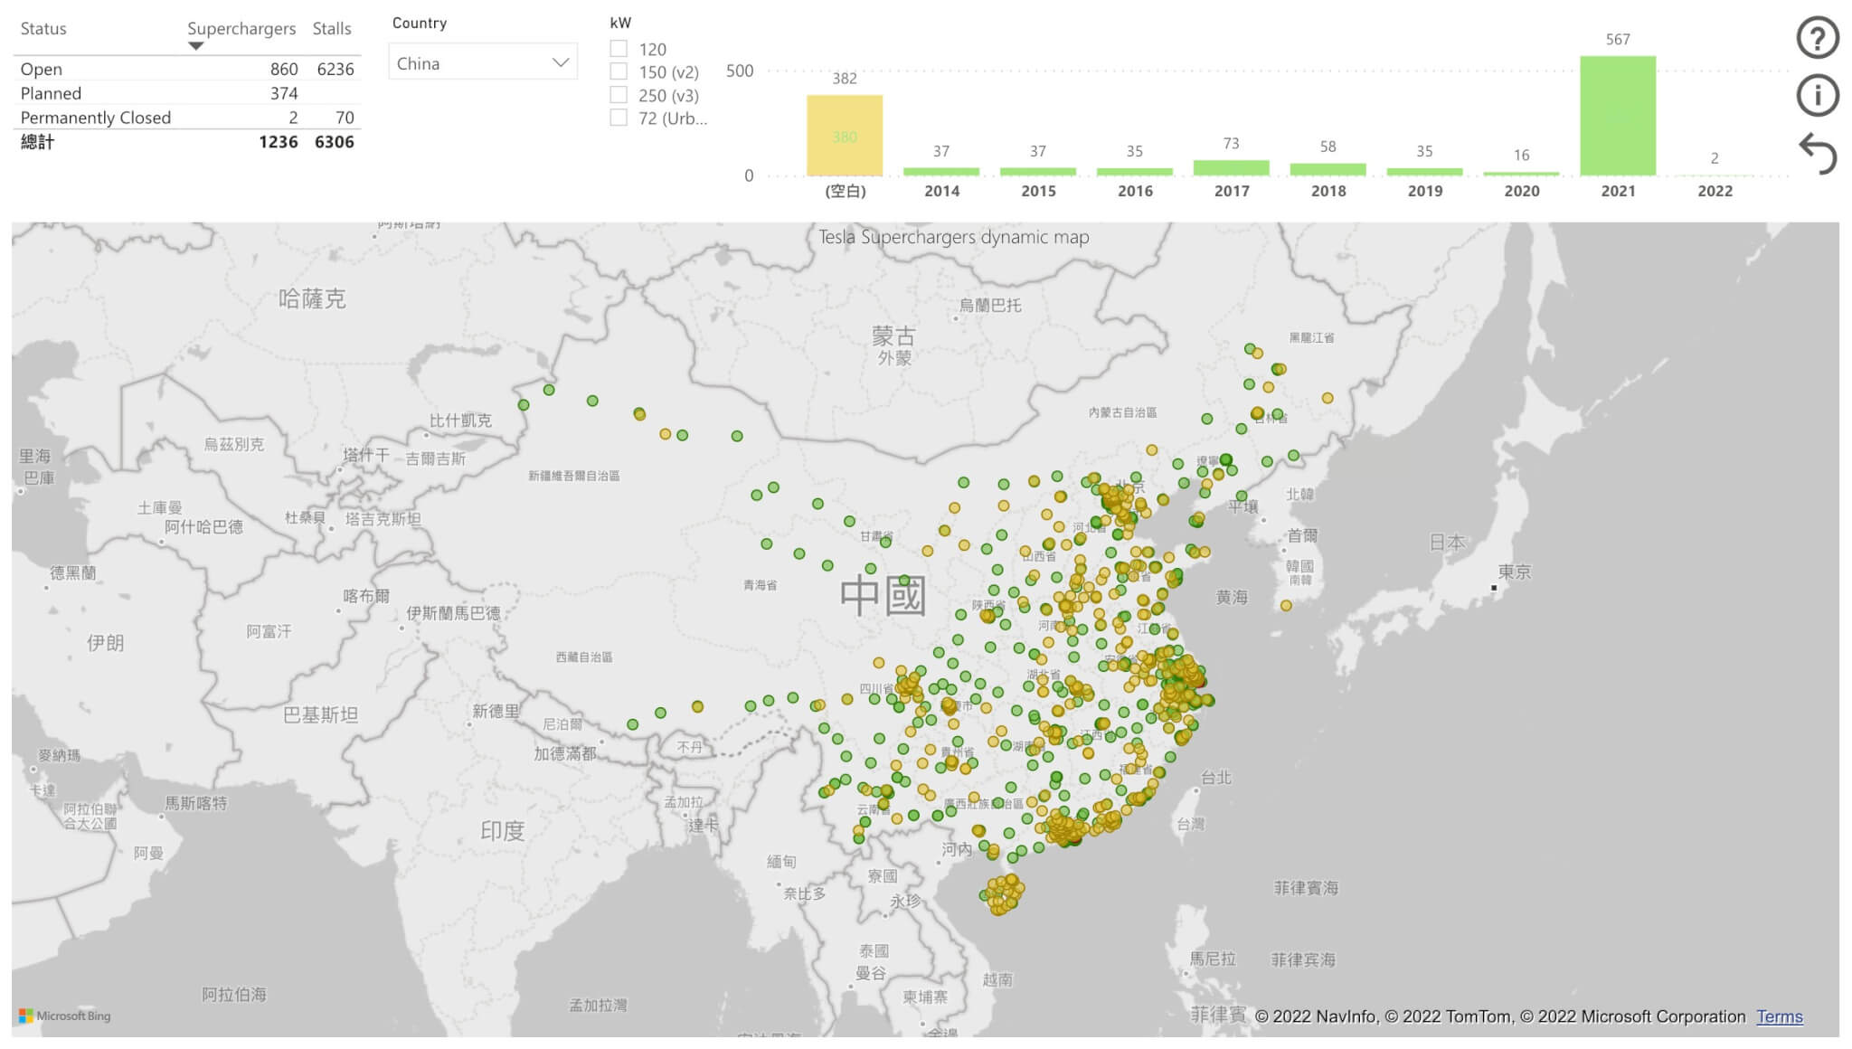Enable the 250 (v3) checkbox
The height and width of the screenshot is (1049, 1852).
tap(619, 94)
